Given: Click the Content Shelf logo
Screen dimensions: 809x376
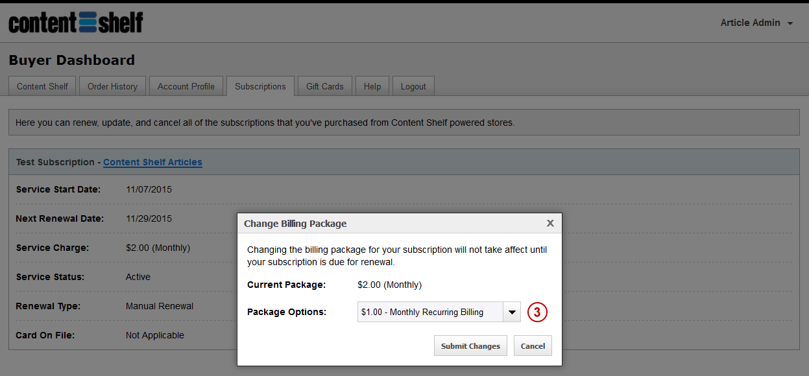Looking at the screenshot, I should [x=76, y=22].
